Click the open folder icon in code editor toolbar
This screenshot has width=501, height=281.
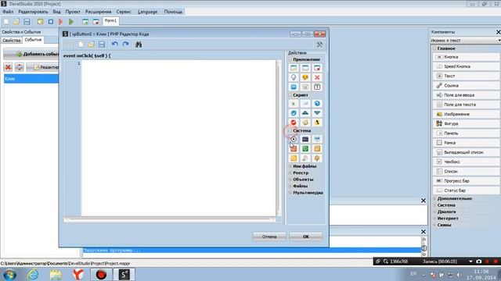91,44
